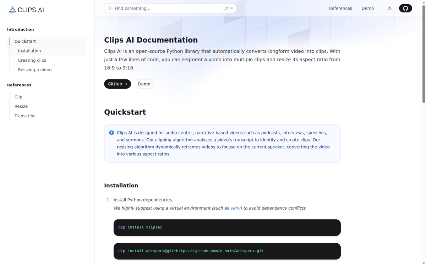The height and width of the screenshot is (266, 426).
Task: Go to Installation in the sidebar
Action: 29,51
